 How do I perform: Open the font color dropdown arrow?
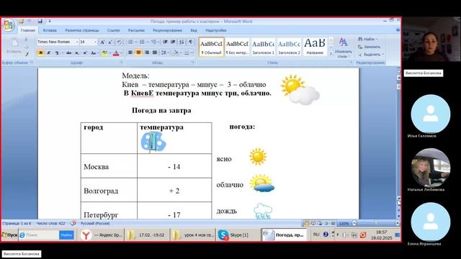click(121, 53)
